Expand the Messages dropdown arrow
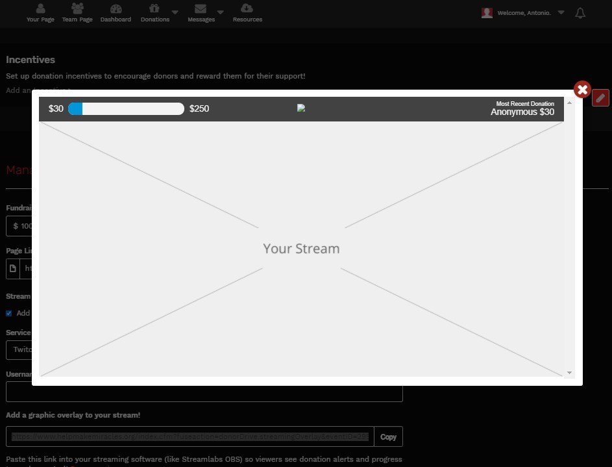Screen dimensions: 612x467 pyautogui.click(x=221, y=12)
